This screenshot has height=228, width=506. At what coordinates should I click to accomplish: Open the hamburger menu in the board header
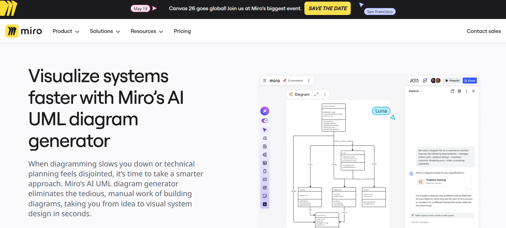265,81
